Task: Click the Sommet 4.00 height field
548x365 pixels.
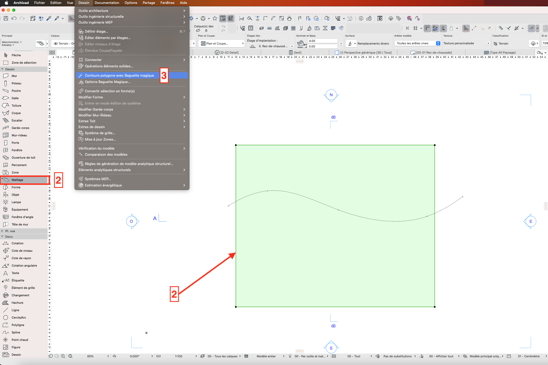Action: tap(323, 41)
